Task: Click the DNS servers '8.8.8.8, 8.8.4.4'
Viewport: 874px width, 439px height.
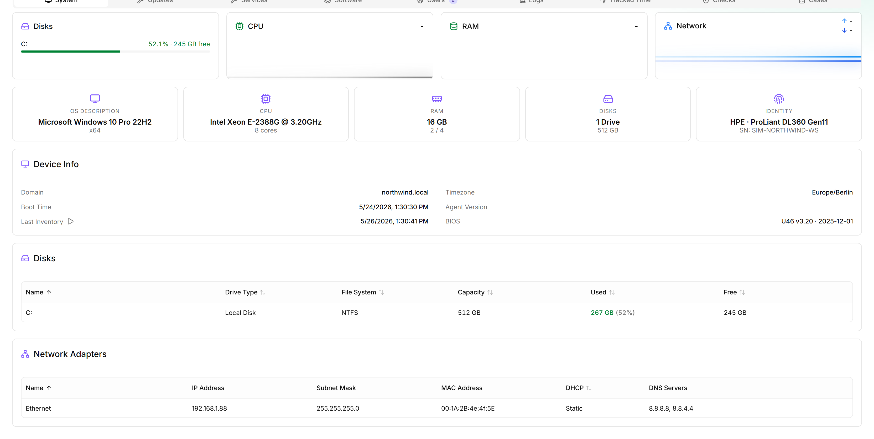Action: [671, 409]
